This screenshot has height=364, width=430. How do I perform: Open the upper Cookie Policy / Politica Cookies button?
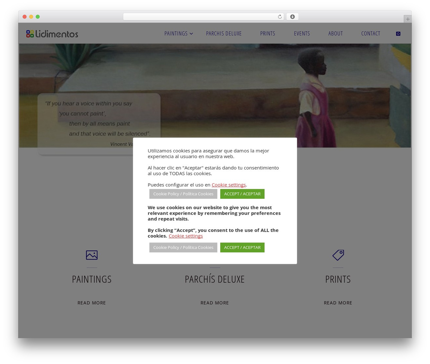(x=183, y=194)
